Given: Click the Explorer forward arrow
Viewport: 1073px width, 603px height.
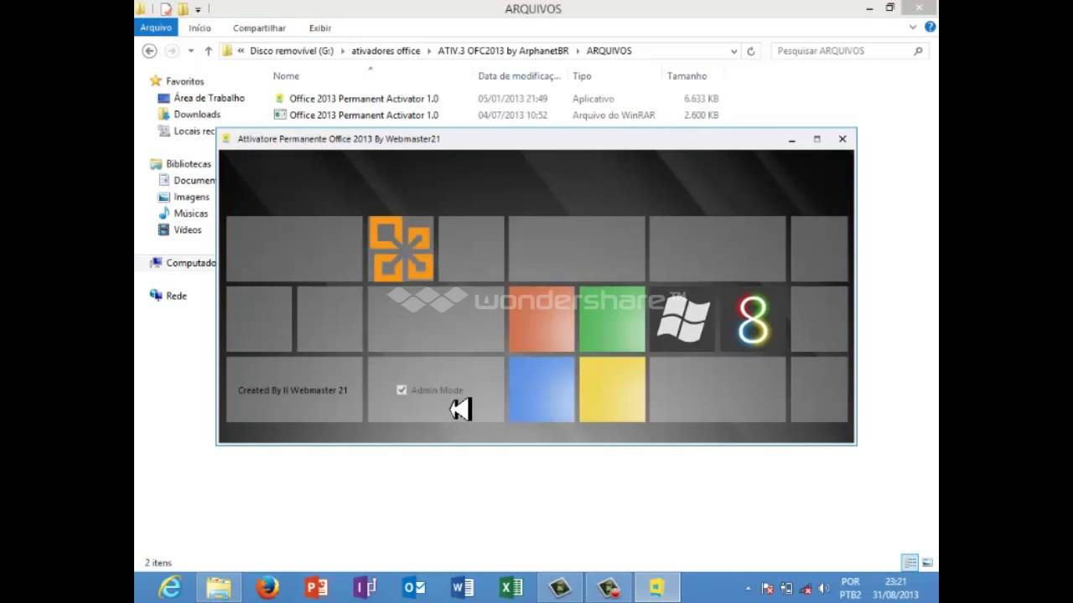Looking at the screenshot, I should tap(172, 51).
